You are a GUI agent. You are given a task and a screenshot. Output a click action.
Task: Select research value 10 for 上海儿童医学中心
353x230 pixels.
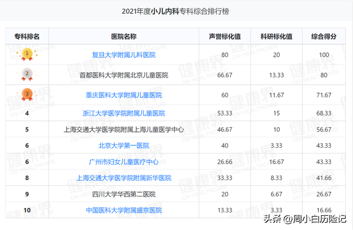click(x=276, y=129)
